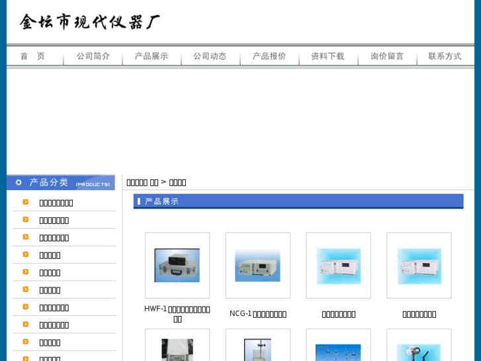This screenshot has height=361, width=481.
Task: Click the 产品分类 PRODUCTS sidebar header
Action: click(x=61, y=182)
